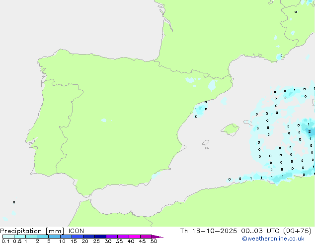Click the 'ICON' model name label
This screenshot has height=243, width=315.
pos(76,231)
